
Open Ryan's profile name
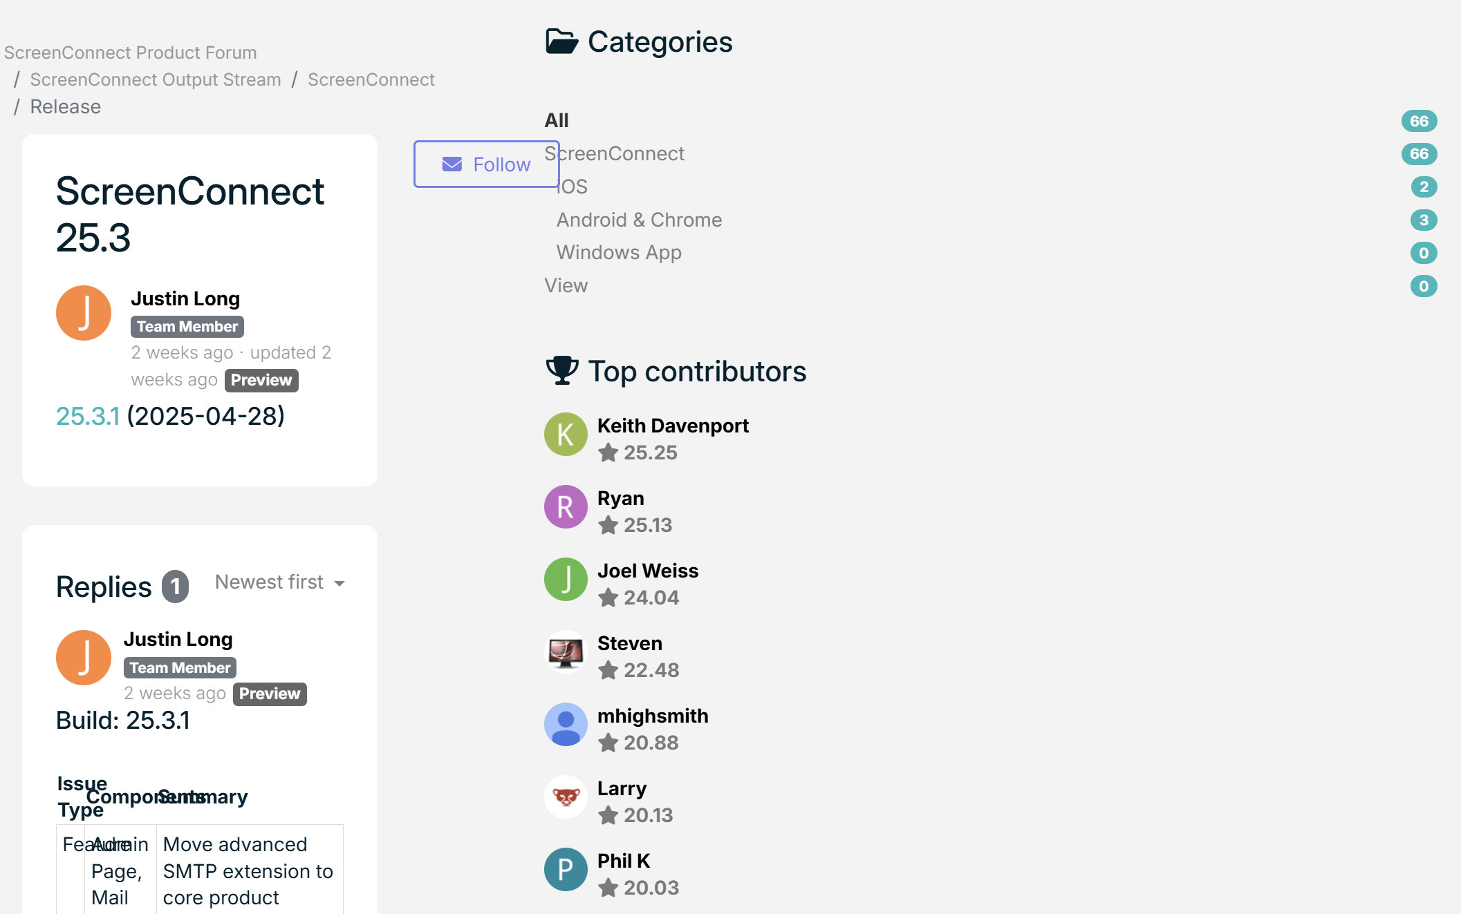620,498
